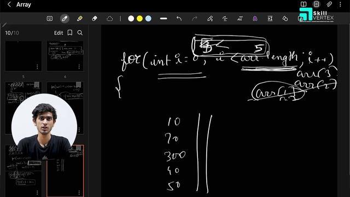The width and height of the screenshot is (350, 197).
Task: Search pages with the magnifier icon
Action: pos(80,33)
